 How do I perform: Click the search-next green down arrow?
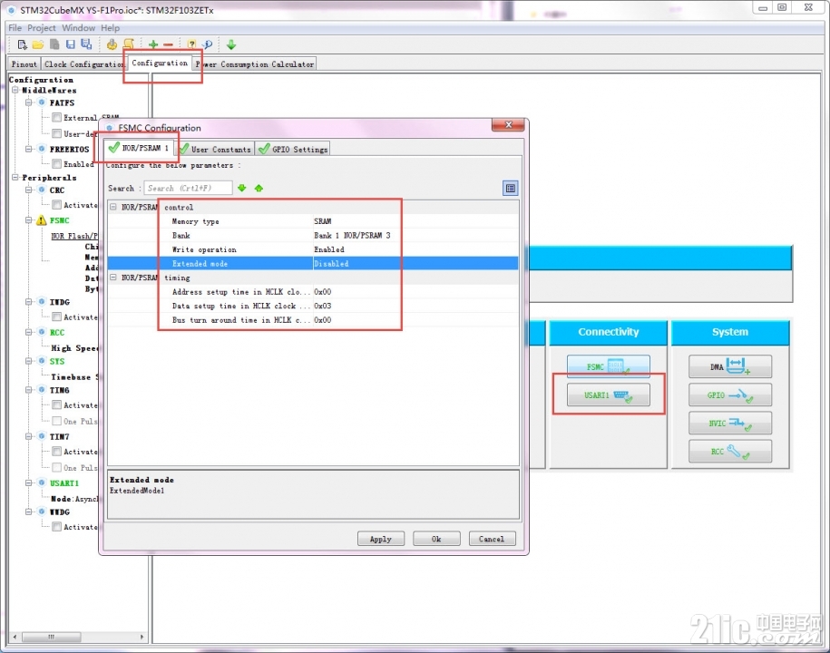tap(242, 189)
